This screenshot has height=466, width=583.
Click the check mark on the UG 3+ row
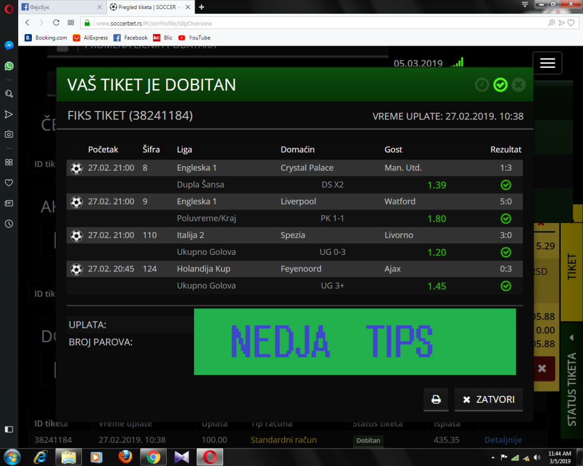point(506,286)
